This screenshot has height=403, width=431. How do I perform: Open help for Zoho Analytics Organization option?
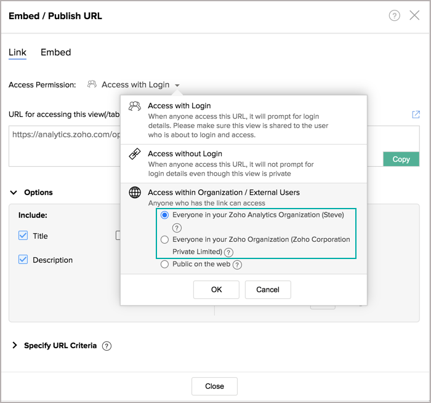[x=177, y=228]
